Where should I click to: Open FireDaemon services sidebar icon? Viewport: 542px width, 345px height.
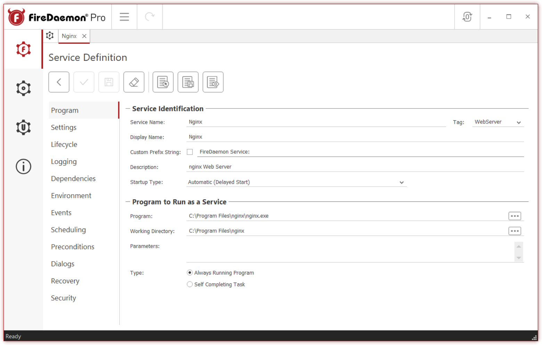[23, 49]
